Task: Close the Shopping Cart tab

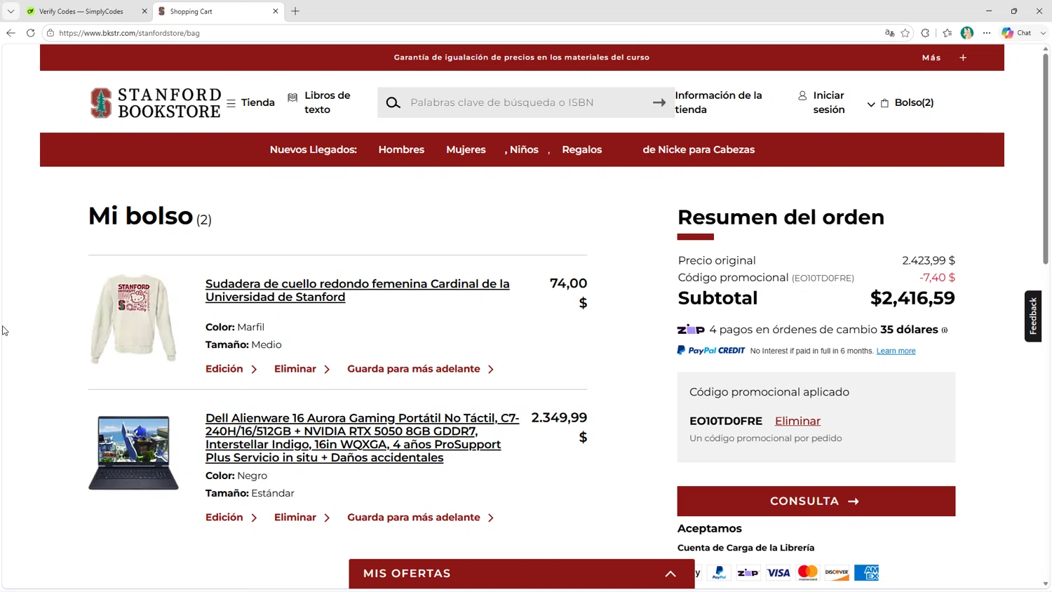Action: (276, 11)
